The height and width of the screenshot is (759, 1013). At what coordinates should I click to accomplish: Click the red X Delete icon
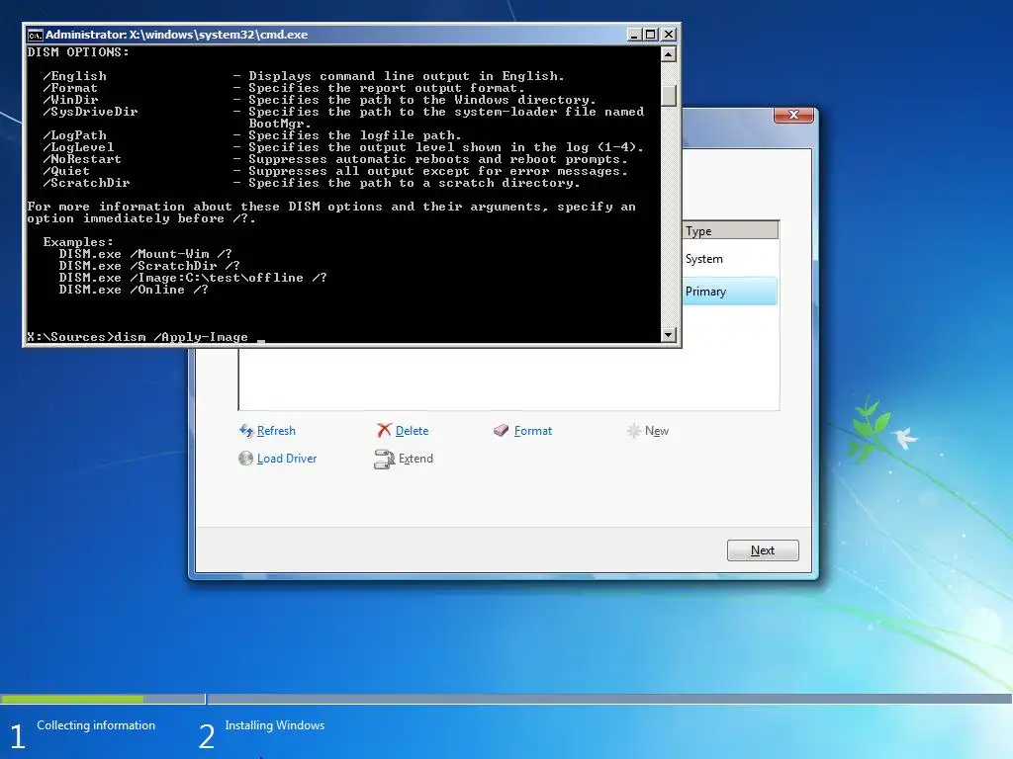pos(385,431)
